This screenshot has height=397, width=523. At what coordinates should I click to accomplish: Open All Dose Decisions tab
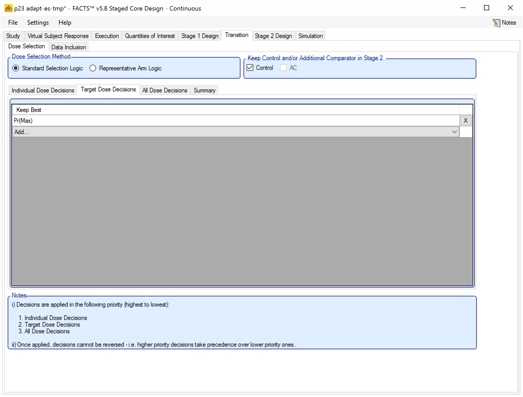pyautogui.click(x=165, y=90)
